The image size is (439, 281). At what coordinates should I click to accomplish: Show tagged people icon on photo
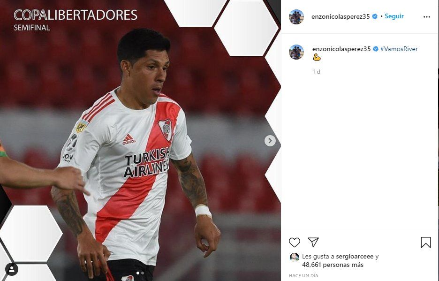point(11,270)
